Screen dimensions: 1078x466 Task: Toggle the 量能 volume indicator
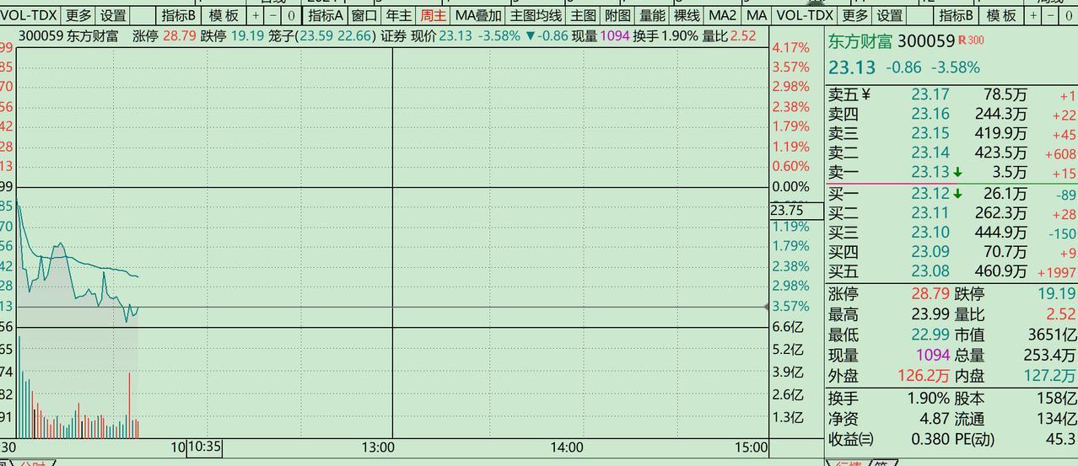tap(653, 15)
